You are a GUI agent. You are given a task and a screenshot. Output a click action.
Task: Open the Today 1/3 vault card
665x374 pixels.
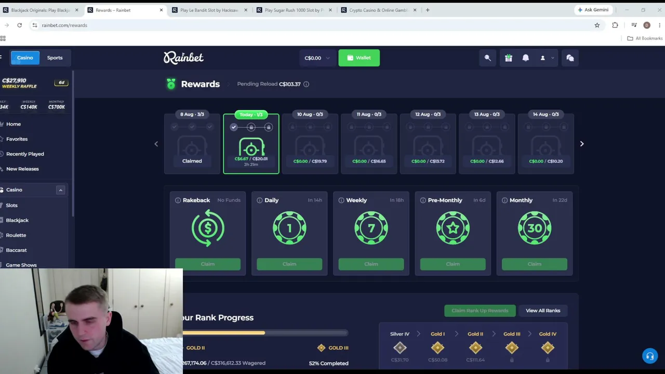[251, 143]
